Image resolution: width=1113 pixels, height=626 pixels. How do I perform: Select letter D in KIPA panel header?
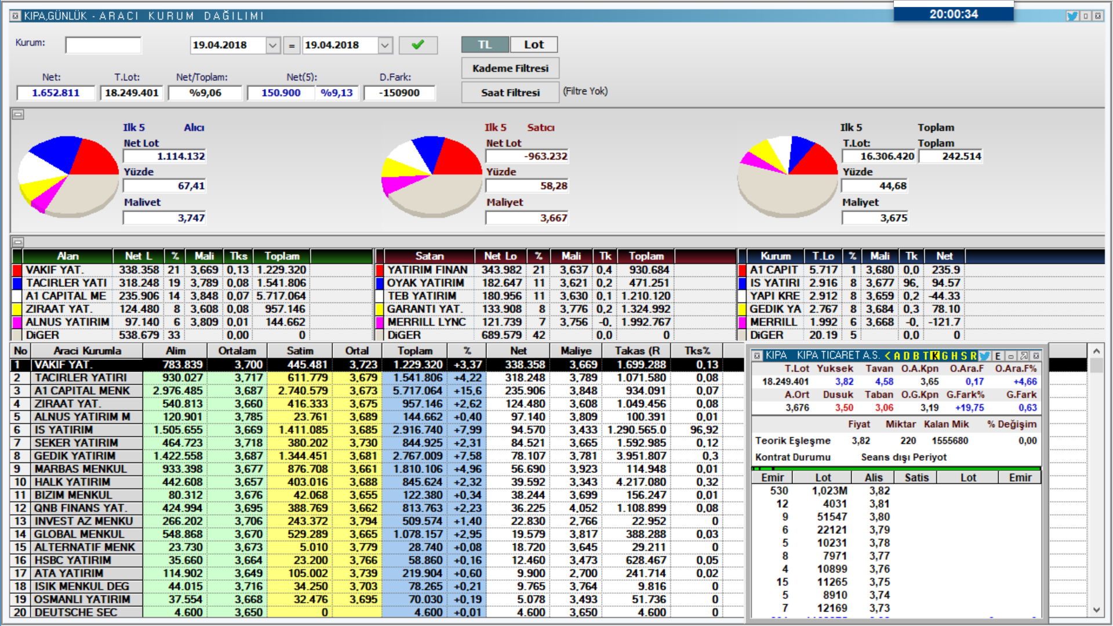pyautogui.click(x=907, y=355)
